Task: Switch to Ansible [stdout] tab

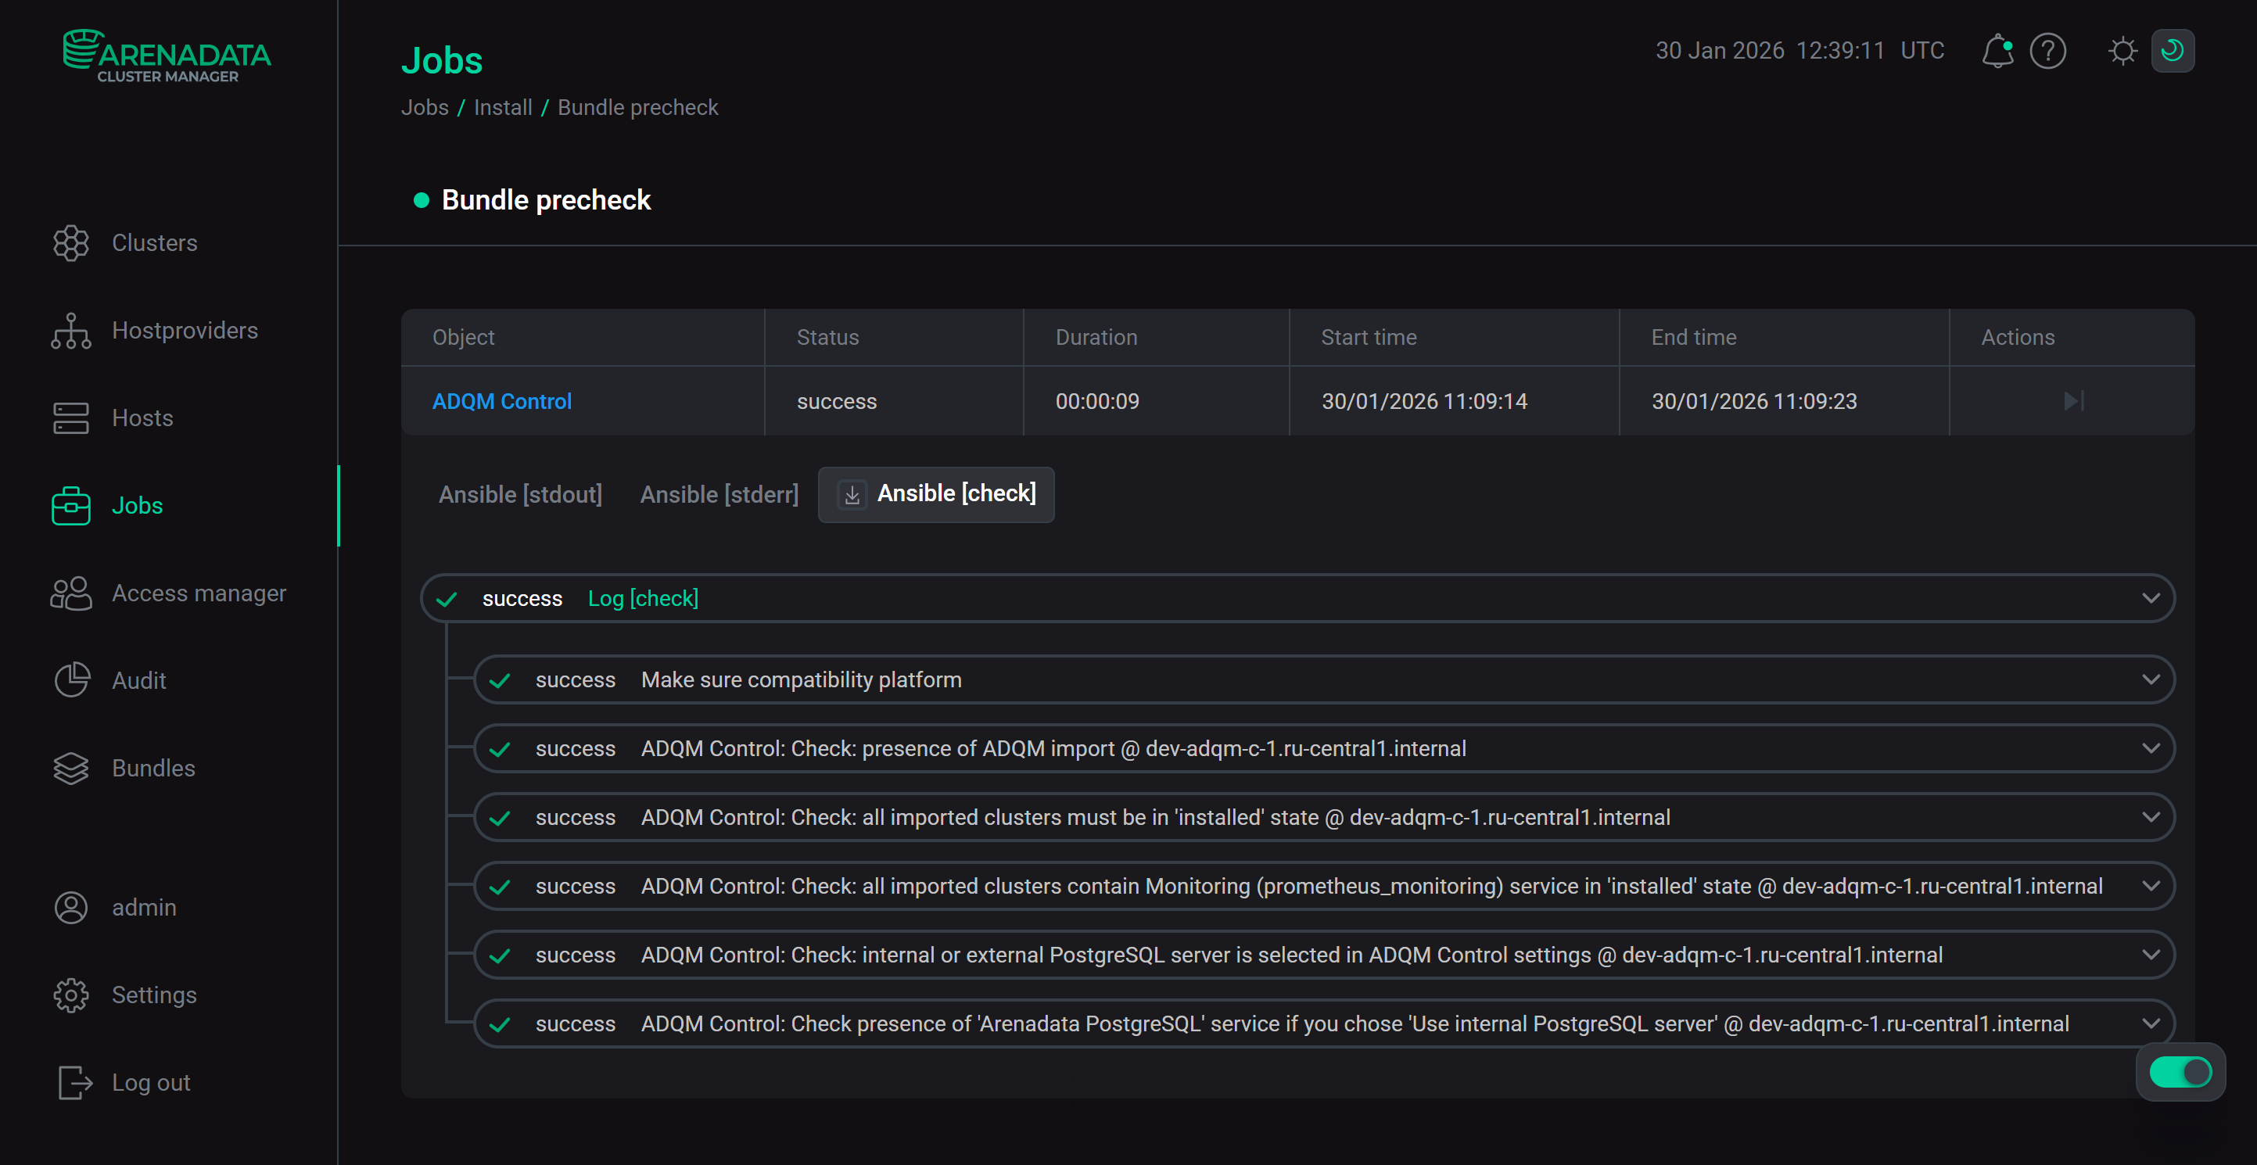Action: point(519,495)
